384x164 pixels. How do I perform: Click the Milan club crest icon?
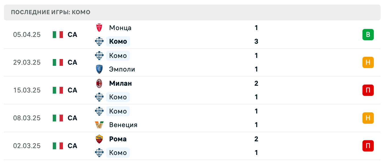[x=99, y=83]
